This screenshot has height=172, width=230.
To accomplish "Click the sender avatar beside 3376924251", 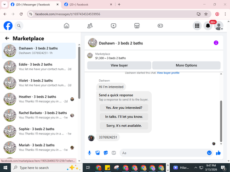I will click(x=91, y=138).
